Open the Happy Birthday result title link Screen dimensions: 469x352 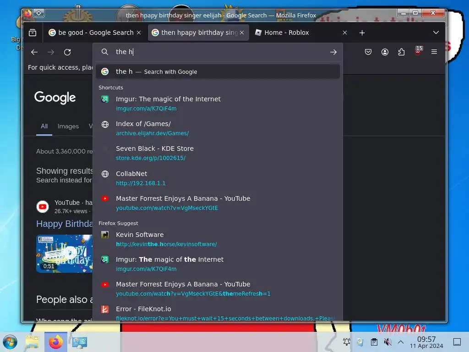(64, 224)
